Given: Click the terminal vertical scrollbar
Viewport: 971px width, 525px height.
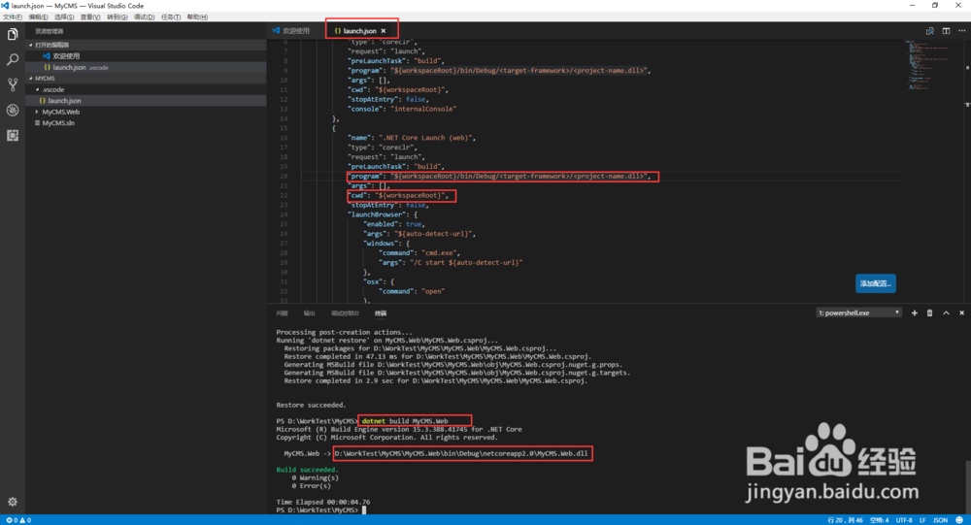Looking at the screenshot, I should [967, 486].
